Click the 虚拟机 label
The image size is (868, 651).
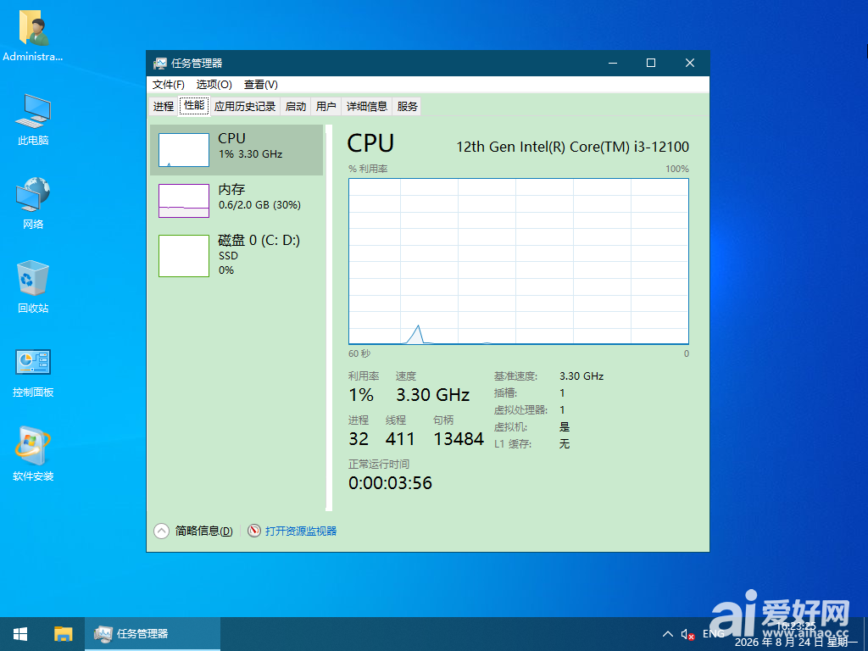pos(510,427)
